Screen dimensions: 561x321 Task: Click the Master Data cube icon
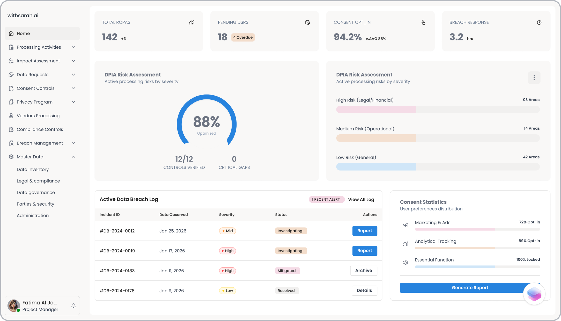(11, 157)
